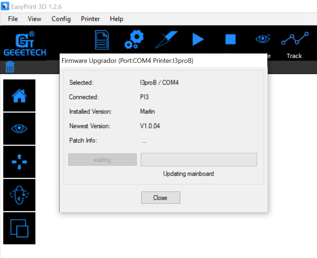Close the Firmware Upgrador dialog
This screenshot has height=258, width=317.
tap(160, 198)
